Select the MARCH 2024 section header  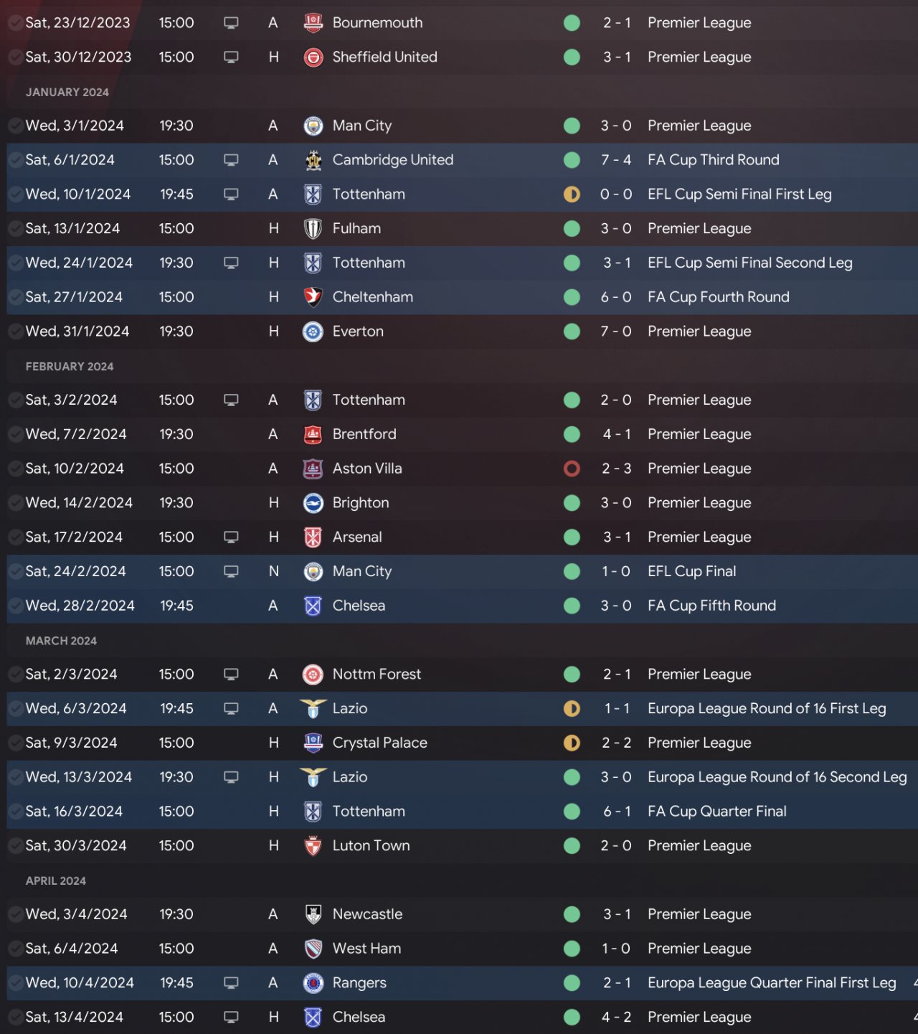click(61, 641)
